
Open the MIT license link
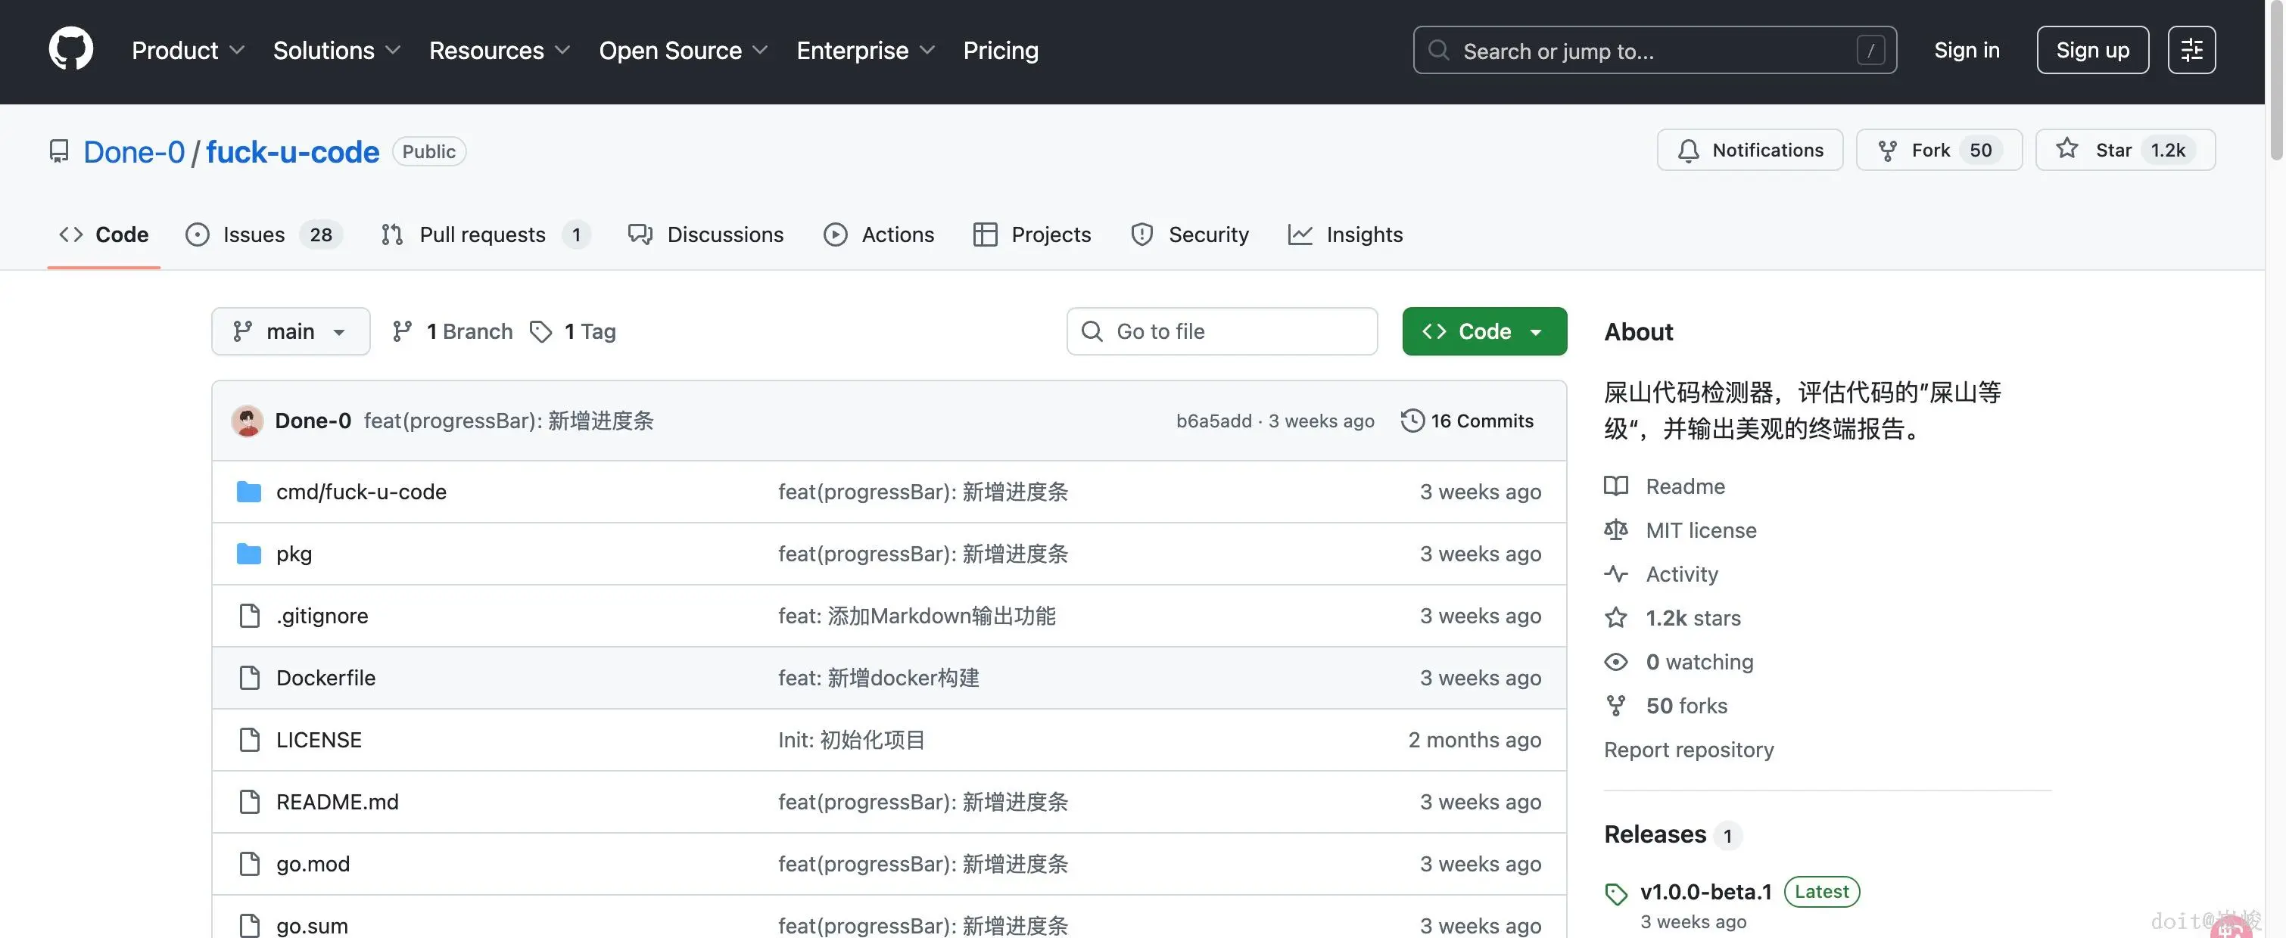click(x=1700, y=530)
